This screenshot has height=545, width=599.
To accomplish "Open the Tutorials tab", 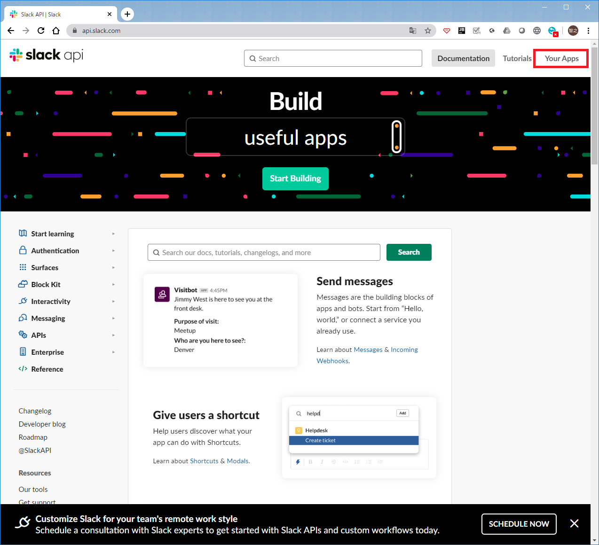I will point(517,58).
